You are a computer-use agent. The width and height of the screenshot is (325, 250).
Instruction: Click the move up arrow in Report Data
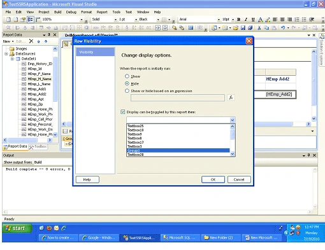pyautogui.click(x=38, y=41)
